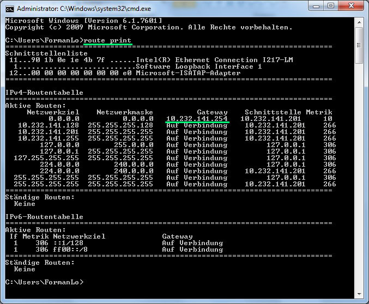Close the Administrator cmd.exe window
This screenshot has height=304, width=369.
tap(352, 7)
